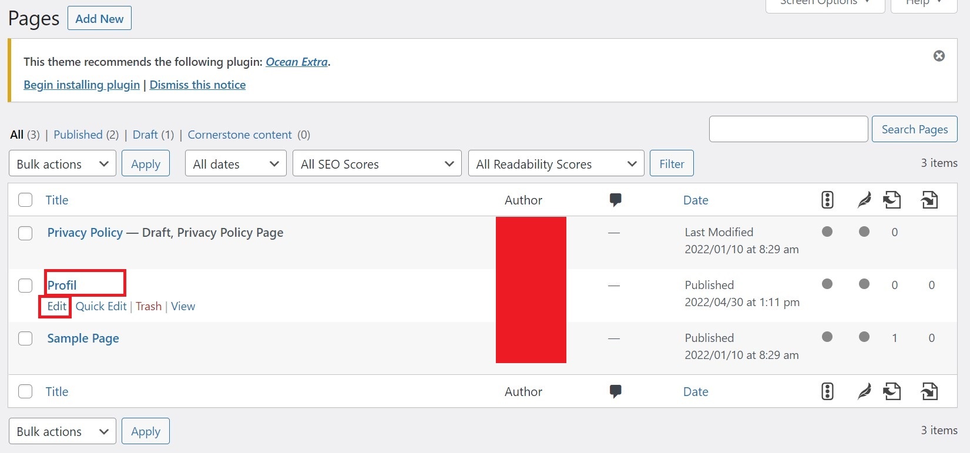The image size is (970, 453).
Task: Click the SEO score icon in footer row
Action: (x=827, y=391)
